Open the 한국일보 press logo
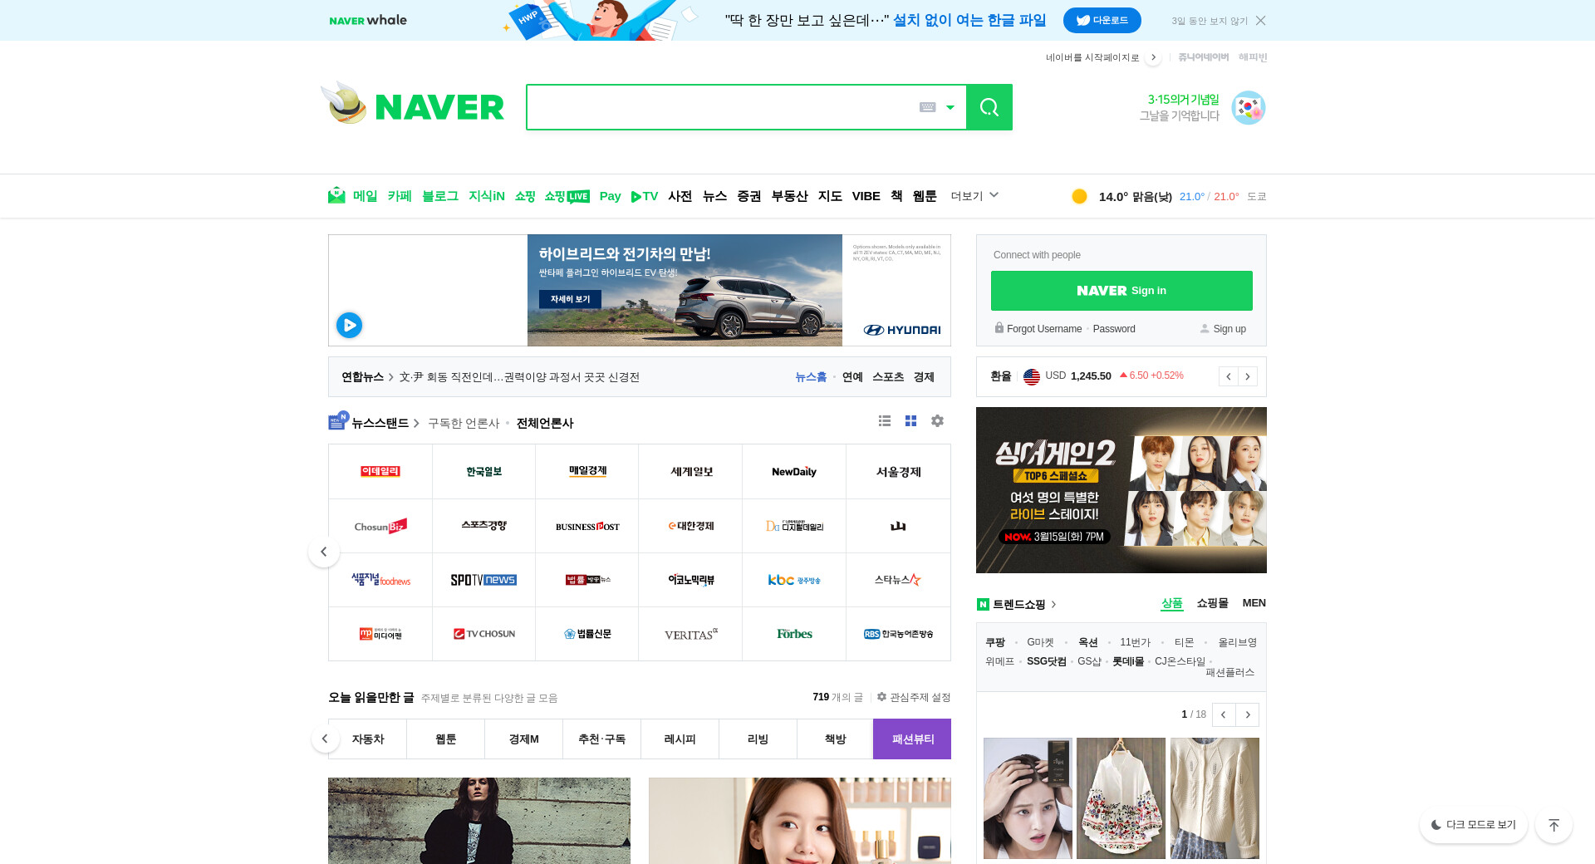Image resolution: width=1595 pixels, height=864 pixels. [x=483, y=472]
